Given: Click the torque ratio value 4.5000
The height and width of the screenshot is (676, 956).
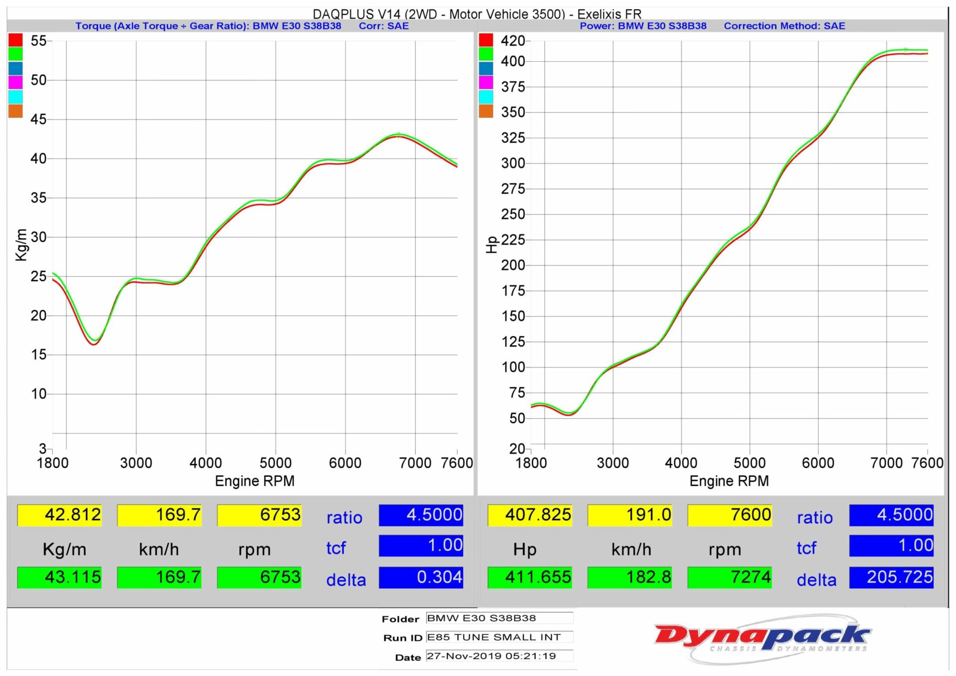Looking at the screenshot, I should click(x=421, y=515).
